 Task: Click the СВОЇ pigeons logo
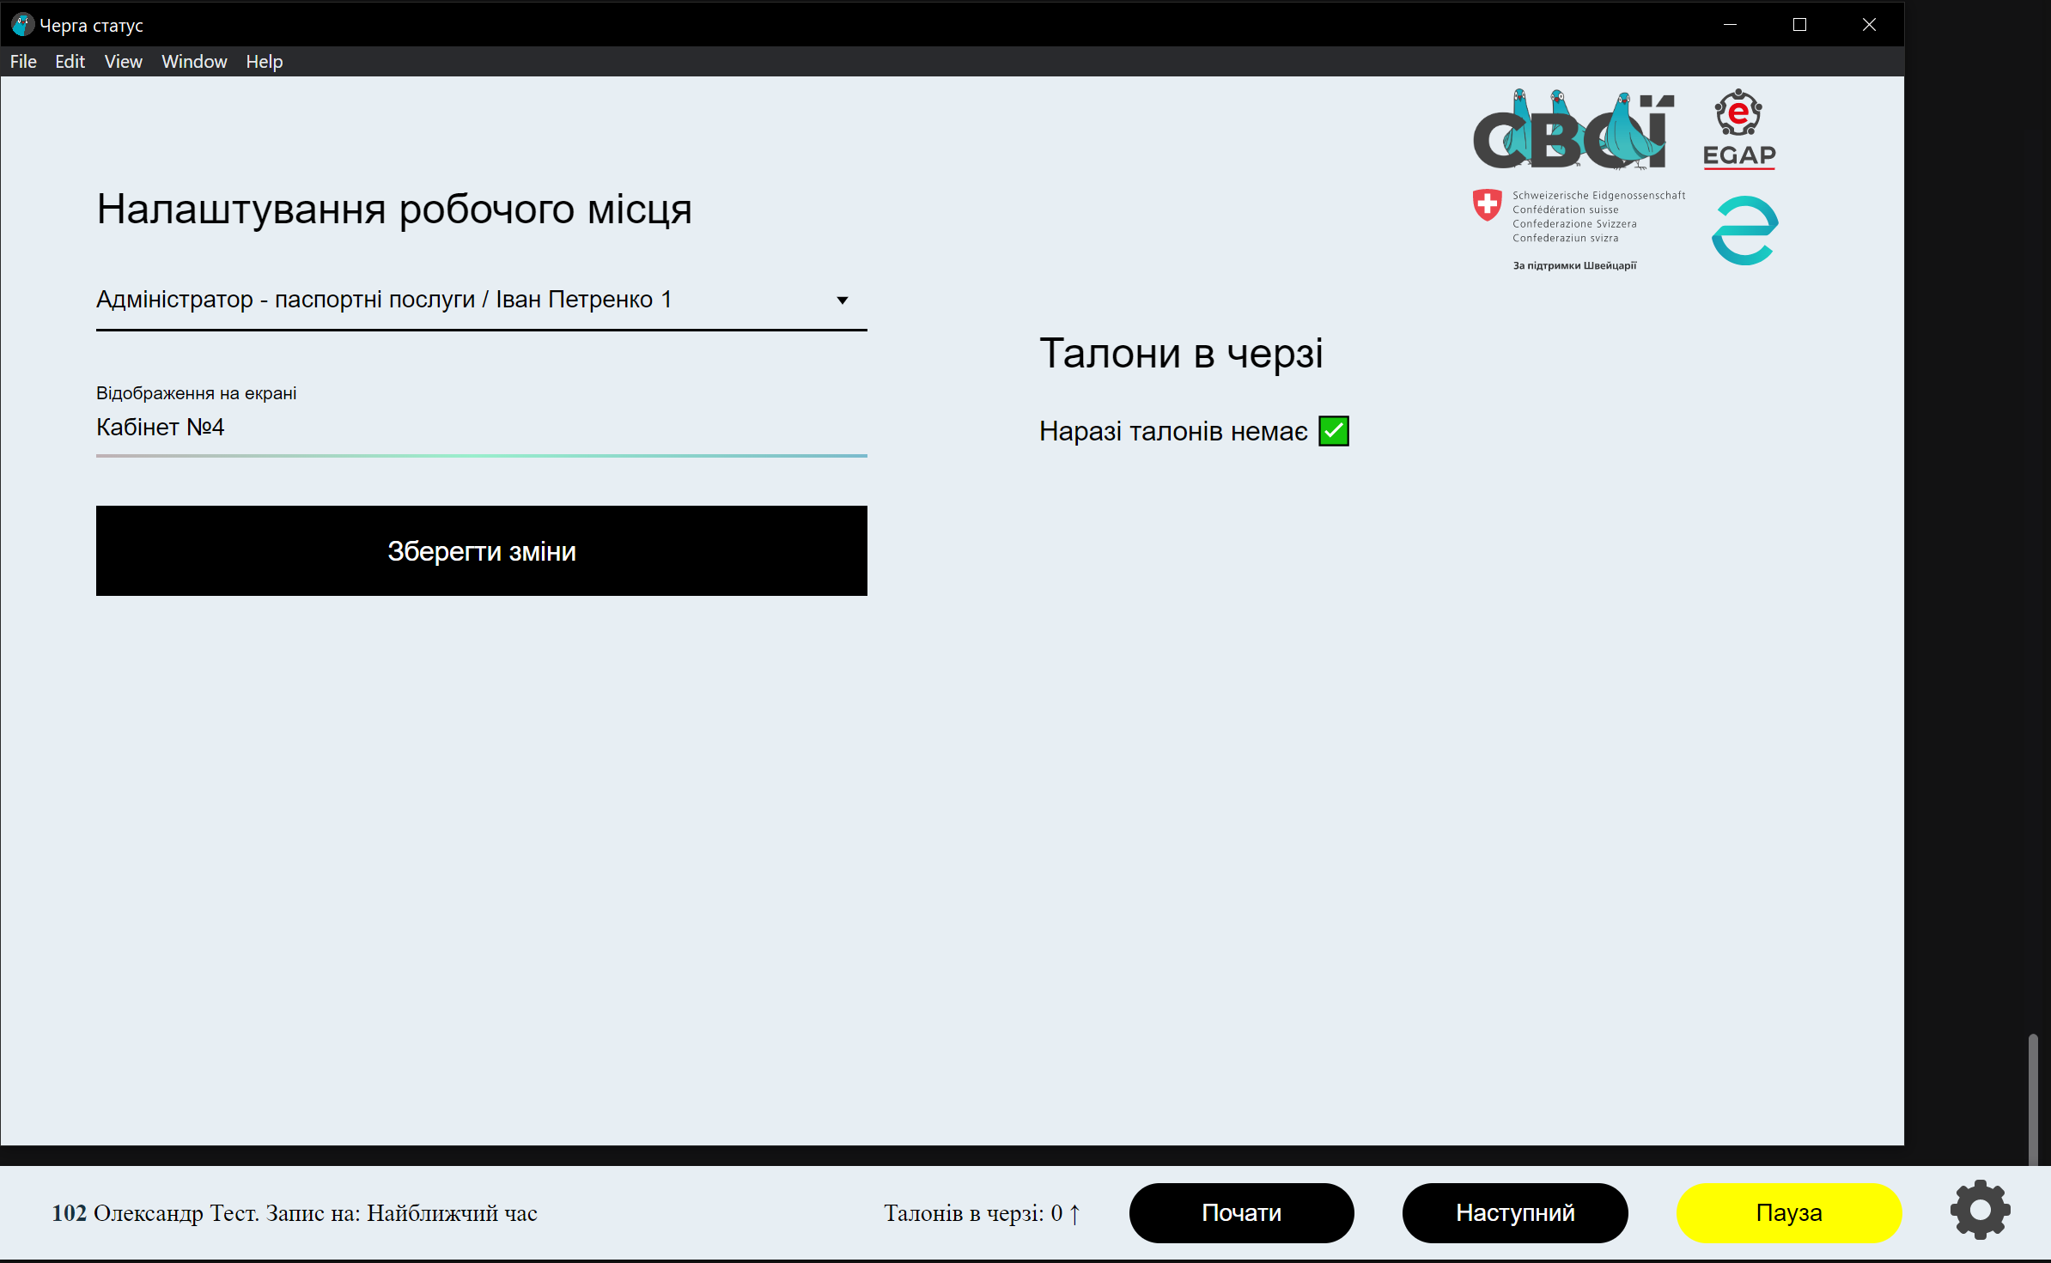(1573, 131)
